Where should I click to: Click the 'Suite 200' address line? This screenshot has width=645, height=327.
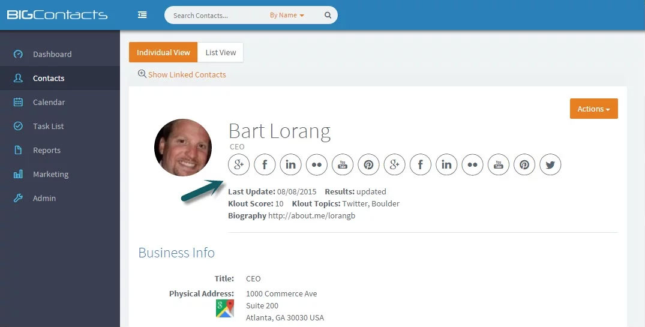pos(262,305)
